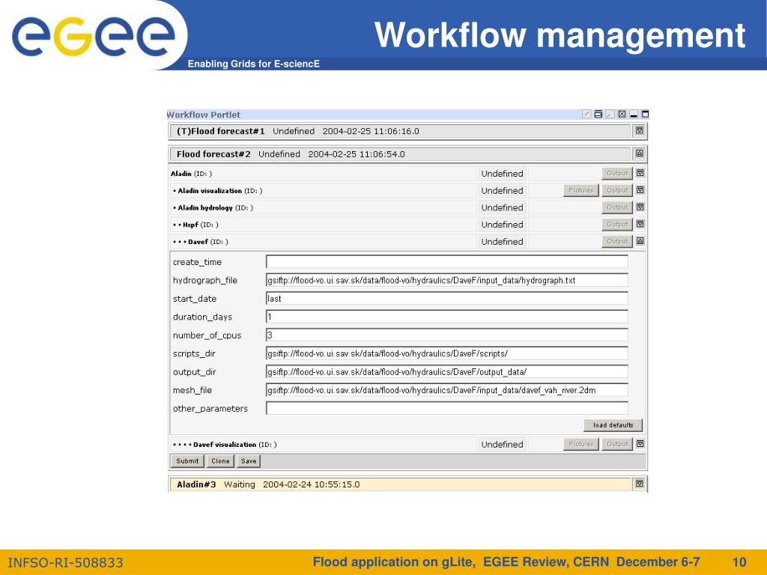Open Output for Aladin hydrology
Image resolution: width=767 pixels, height=575 pixels.
(x=617, y=207)
